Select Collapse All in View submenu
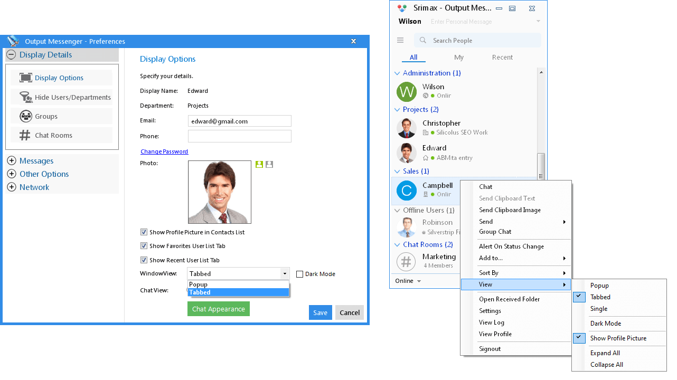 (x=619, y=365)
